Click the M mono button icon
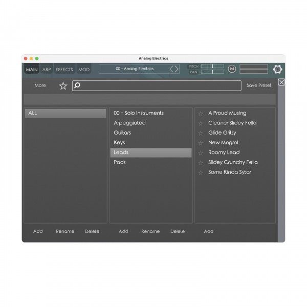This screenshot has width=307, height=307. click(x=232, y=69)
